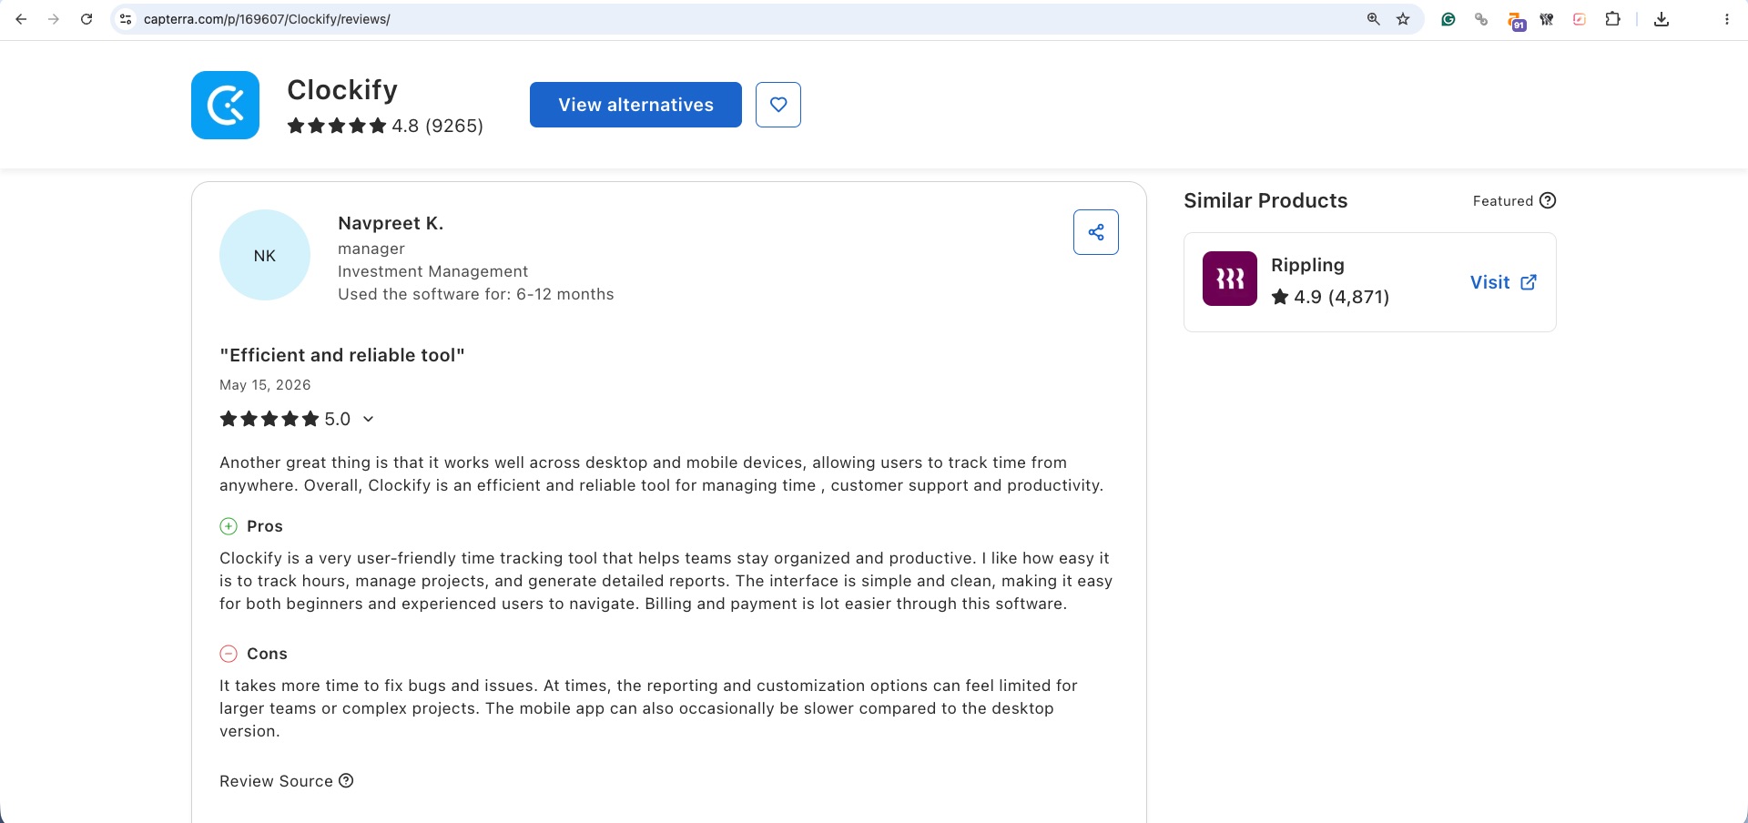Click the green plus Pros icon
This screenshot has height=823, width=1748.
pyautogui.click(x=229, y=526)
